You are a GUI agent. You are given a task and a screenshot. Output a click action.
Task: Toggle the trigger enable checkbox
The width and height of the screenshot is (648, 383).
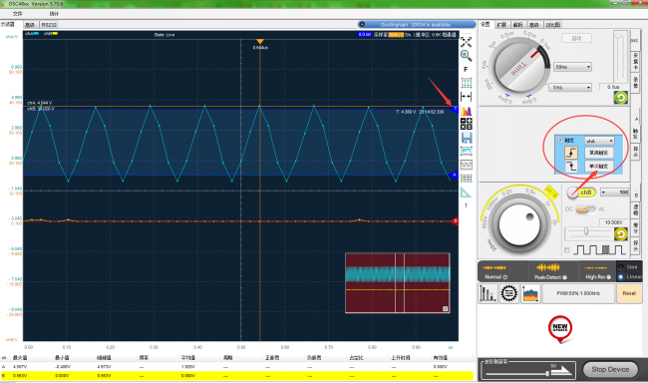pos(560,141)
